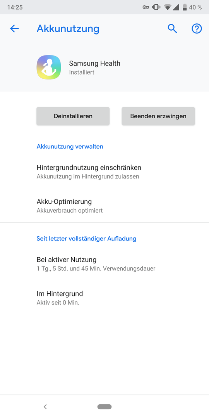
Task: Tap the back arrow in header
Action: click(x=14, y=29)
